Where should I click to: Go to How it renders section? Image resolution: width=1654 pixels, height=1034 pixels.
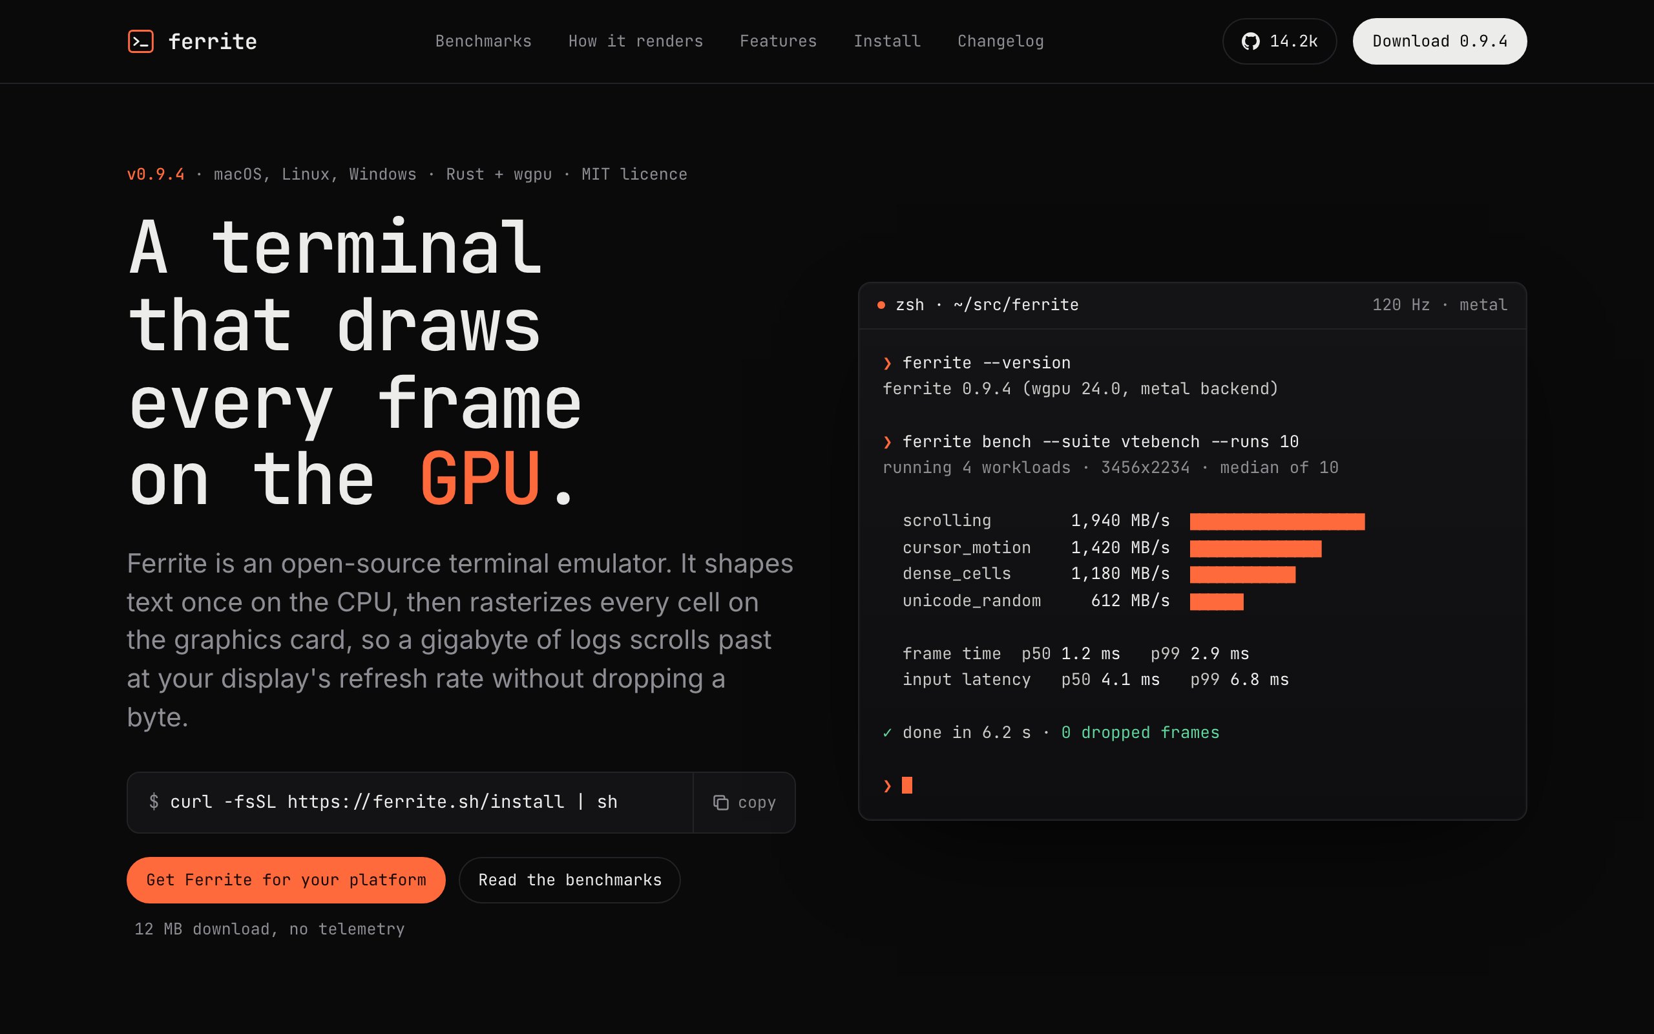(x=636, y=41)
